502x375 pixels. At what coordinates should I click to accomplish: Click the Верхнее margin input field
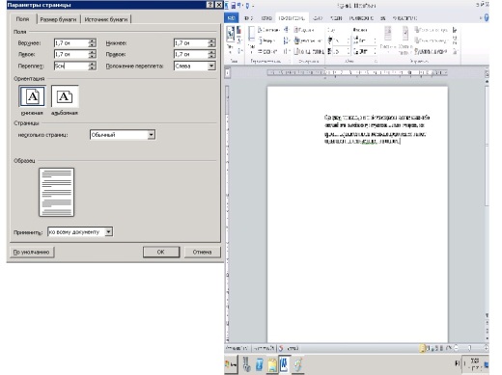coord(71,43)
